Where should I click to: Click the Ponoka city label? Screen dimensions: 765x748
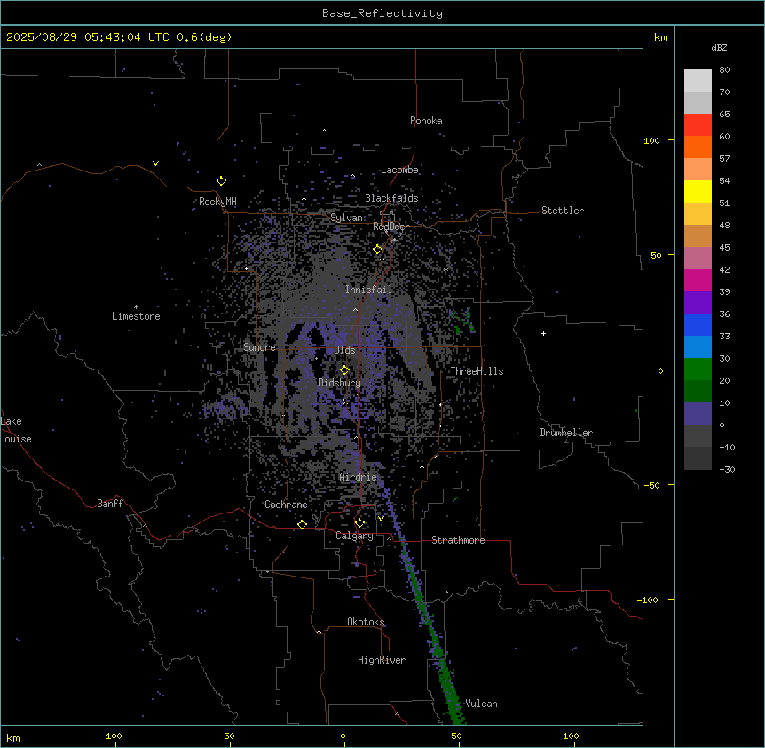pos(426,121)
